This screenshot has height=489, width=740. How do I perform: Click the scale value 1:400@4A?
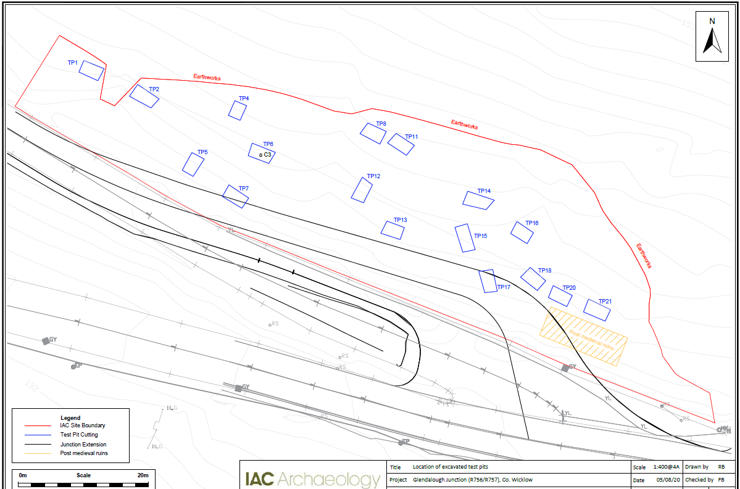pos(668,467)
